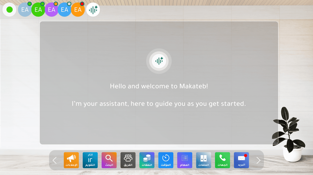Click the 'I'm your assistant' guidance text
Viewport: 313px width, 175px height.
pos(159,104)
